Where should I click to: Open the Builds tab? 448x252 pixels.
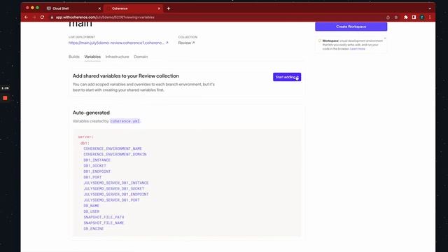point(74,57)
